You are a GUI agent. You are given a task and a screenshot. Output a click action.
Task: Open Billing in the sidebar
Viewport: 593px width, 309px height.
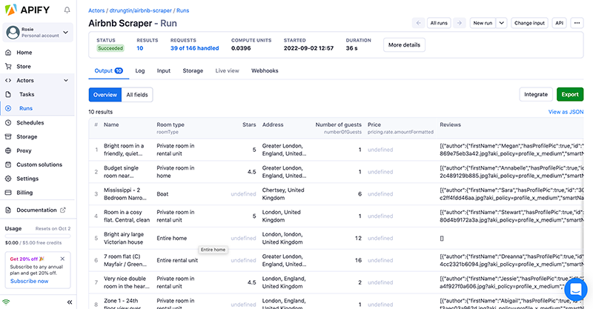(x=24, y=193)
